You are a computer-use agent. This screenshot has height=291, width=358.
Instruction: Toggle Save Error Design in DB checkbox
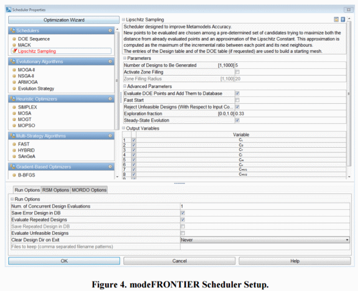[x=183, y=213]
